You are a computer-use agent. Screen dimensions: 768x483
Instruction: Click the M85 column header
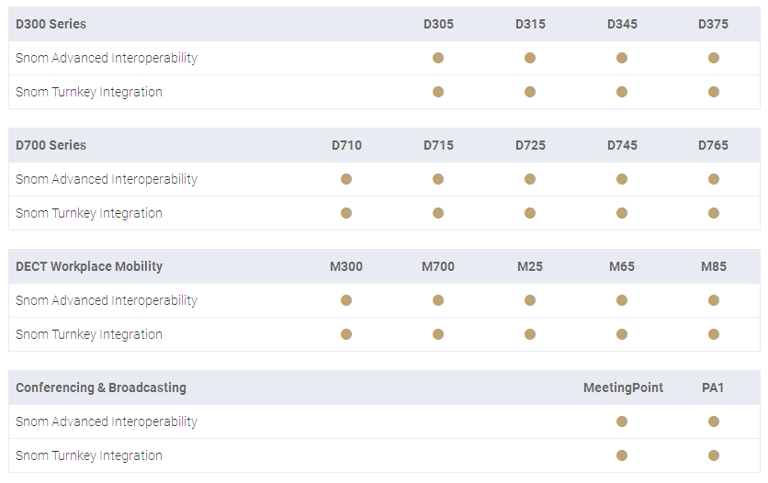coord(714,266)
